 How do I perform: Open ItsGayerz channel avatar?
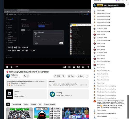8,76
